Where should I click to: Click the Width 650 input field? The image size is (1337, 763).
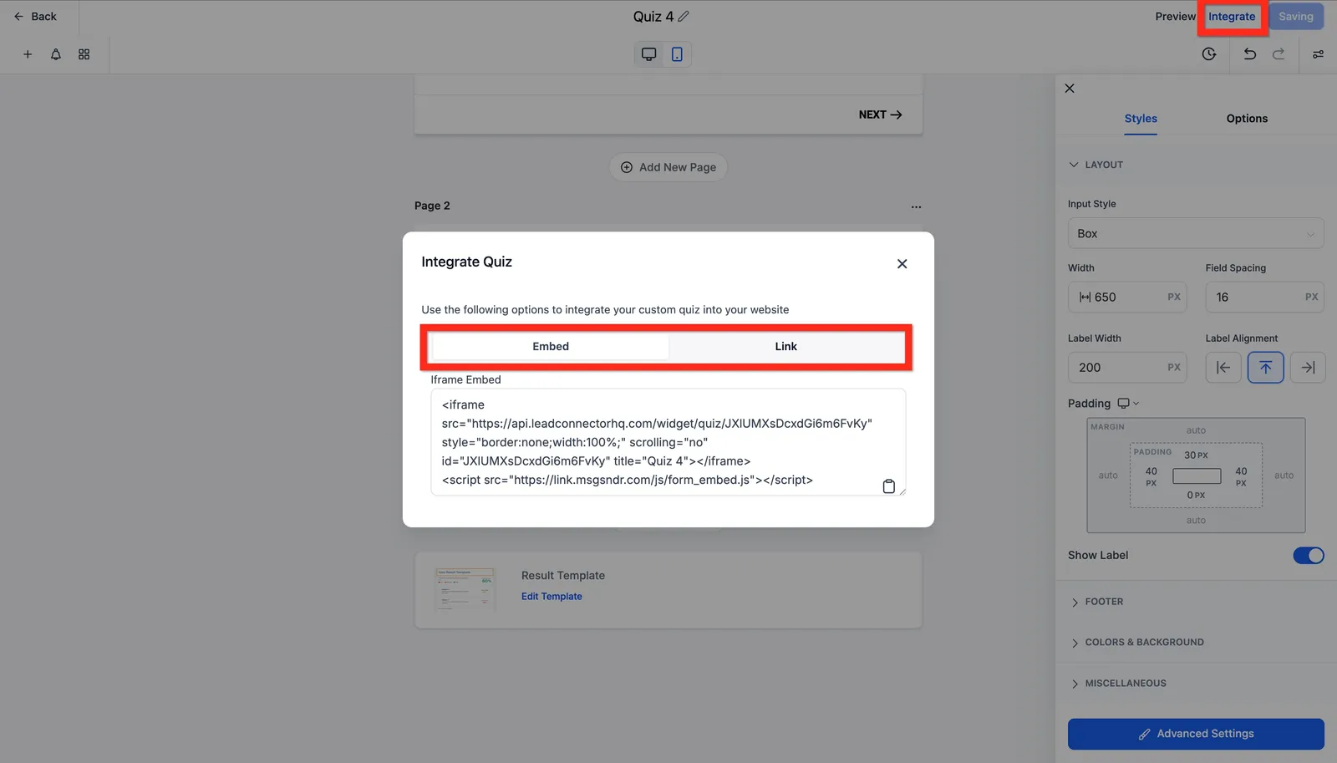1127,298
